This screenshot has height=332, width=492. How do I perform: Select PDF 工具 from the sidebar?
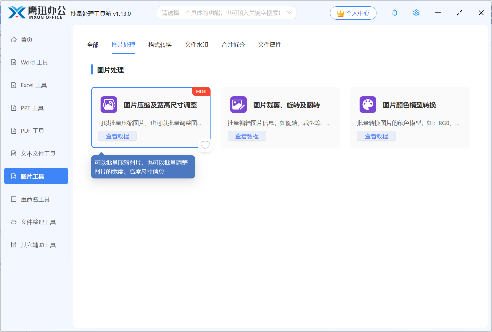pyautogui.click(x=32, y=131)
